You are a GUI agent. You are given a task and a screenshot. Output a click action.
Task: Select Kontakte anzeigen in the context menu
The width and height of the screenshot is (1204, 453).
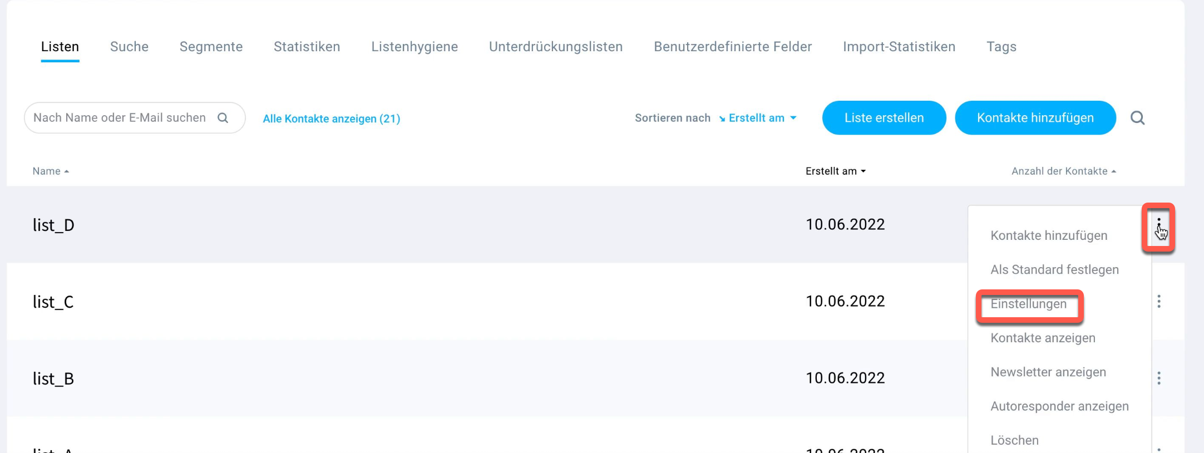(1043, 338)
